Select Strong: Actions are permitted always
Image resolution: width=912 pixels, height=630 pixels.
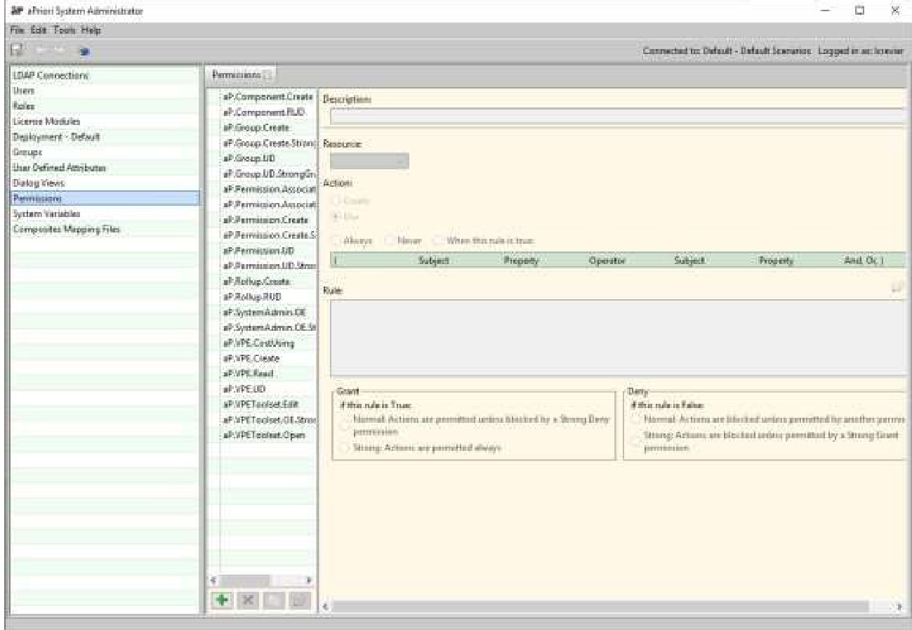(343, 447)
